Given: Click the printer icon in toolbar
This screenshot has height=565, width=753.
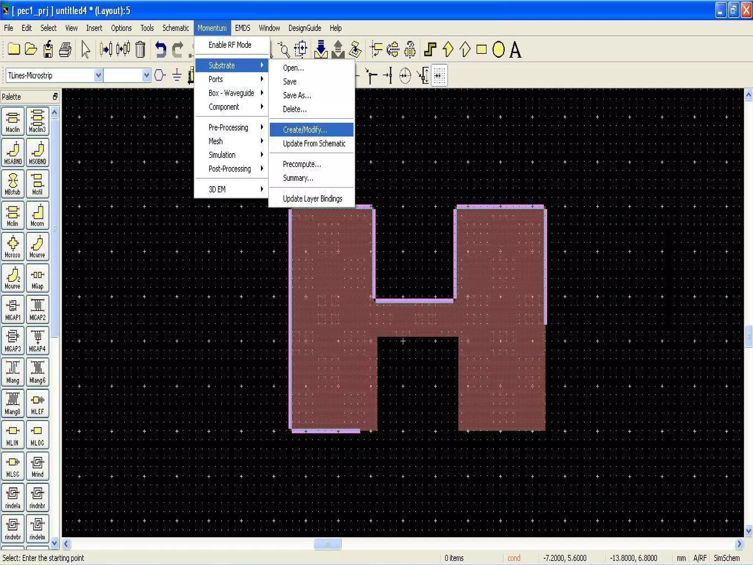Looking at the screenshot, I should (x=65, y=50).
